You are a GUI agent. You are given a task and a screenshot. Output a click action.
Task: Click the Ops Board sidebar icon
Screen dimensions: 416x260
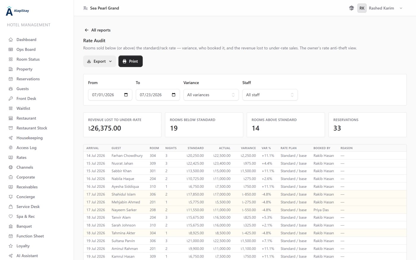[x=11, y=49]
